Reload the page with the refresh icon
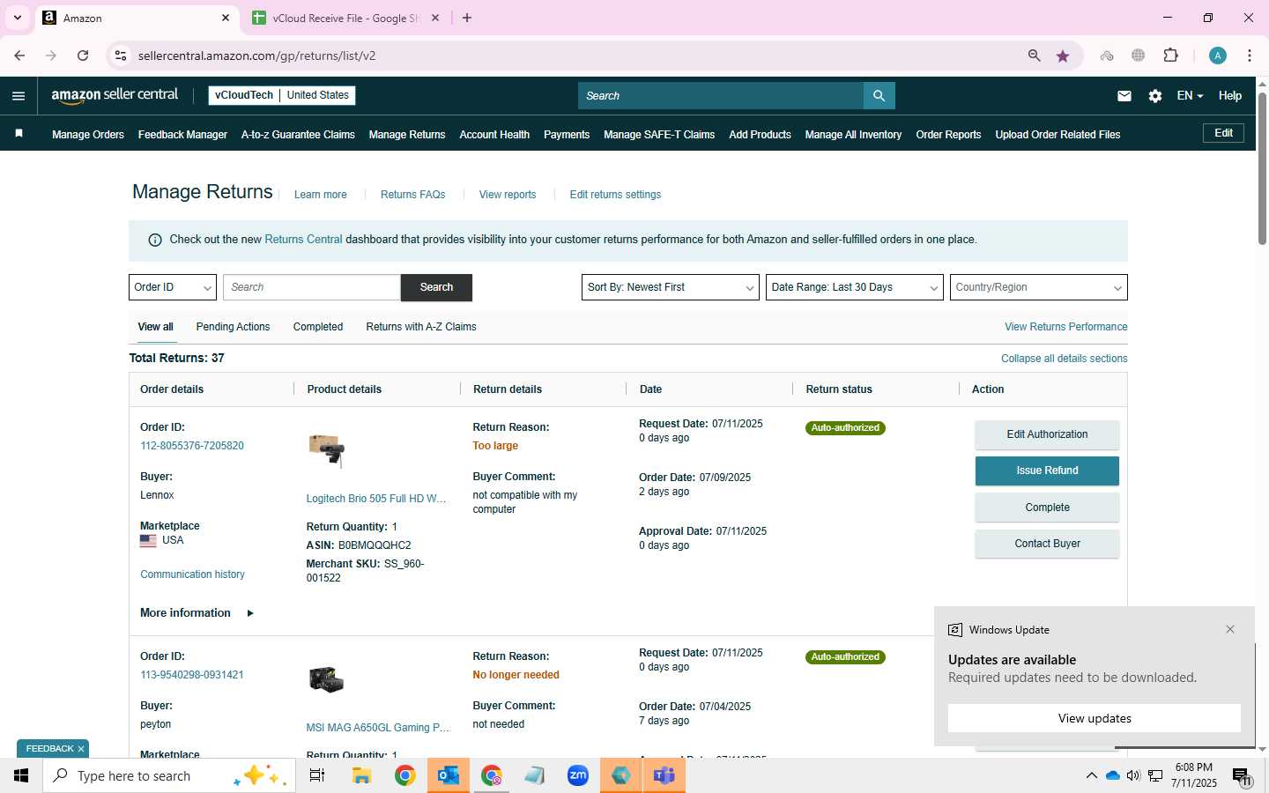 click(83, 56)
